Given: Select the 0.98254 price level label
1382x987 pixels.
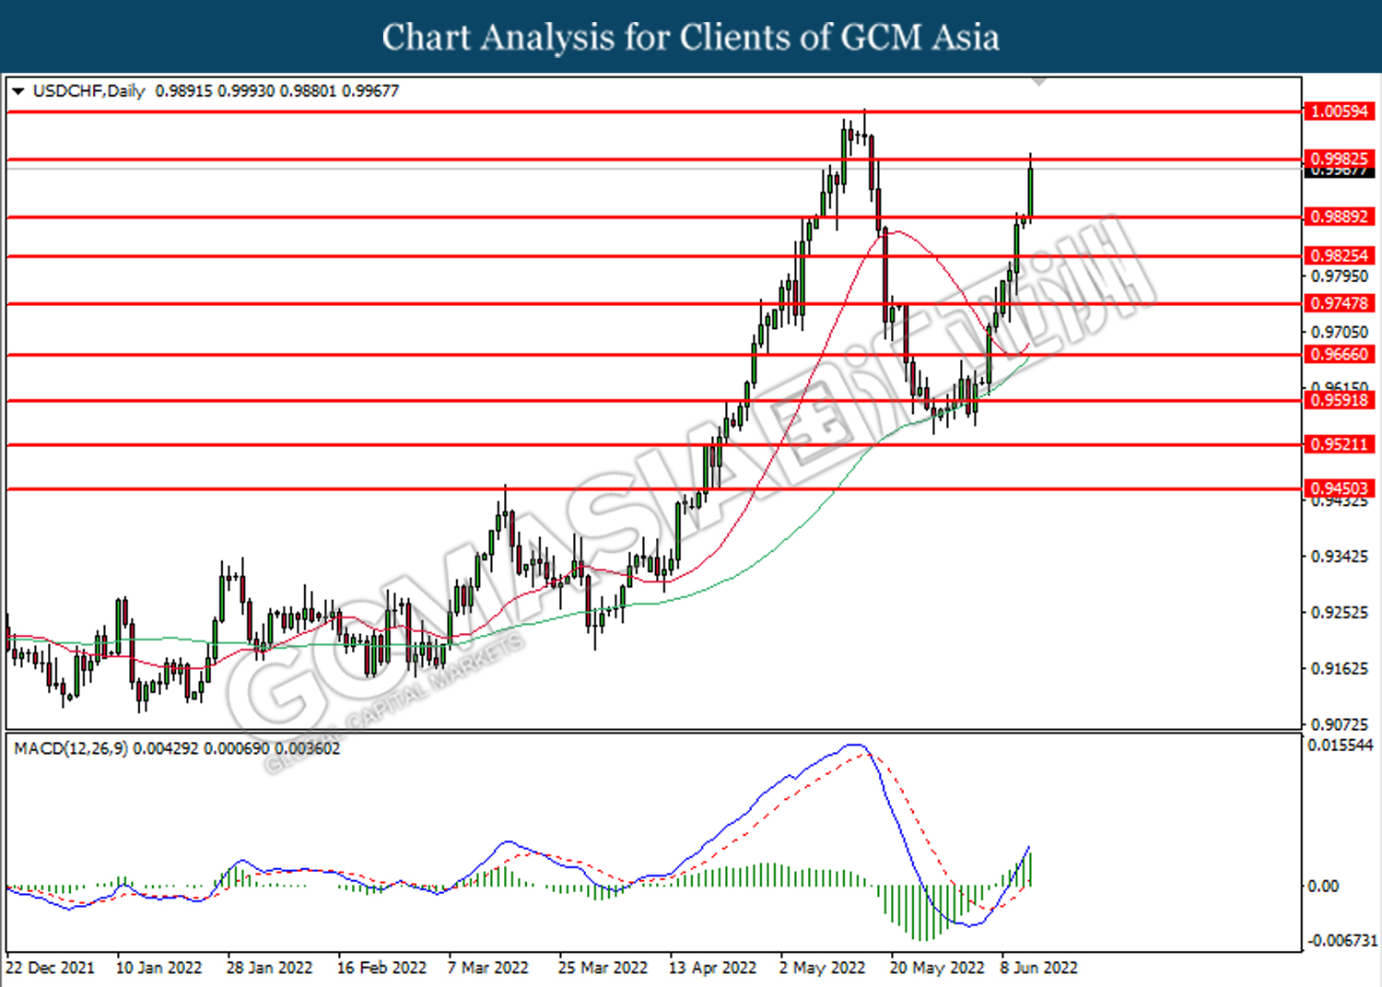Looking at the screenshot, I should point(1340,255).
